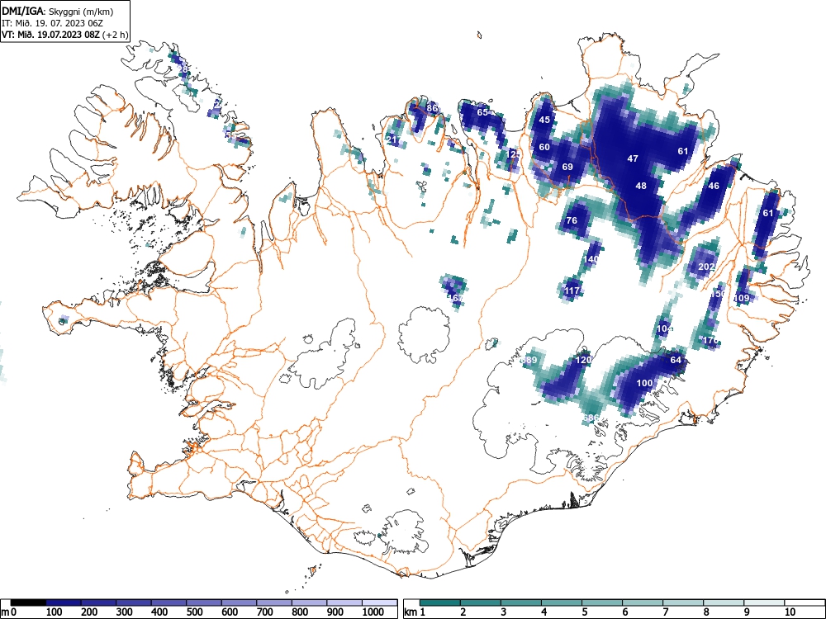Click the 104 visibility value on the map
The image size is (826, 619).
click(x=665, y=328)
